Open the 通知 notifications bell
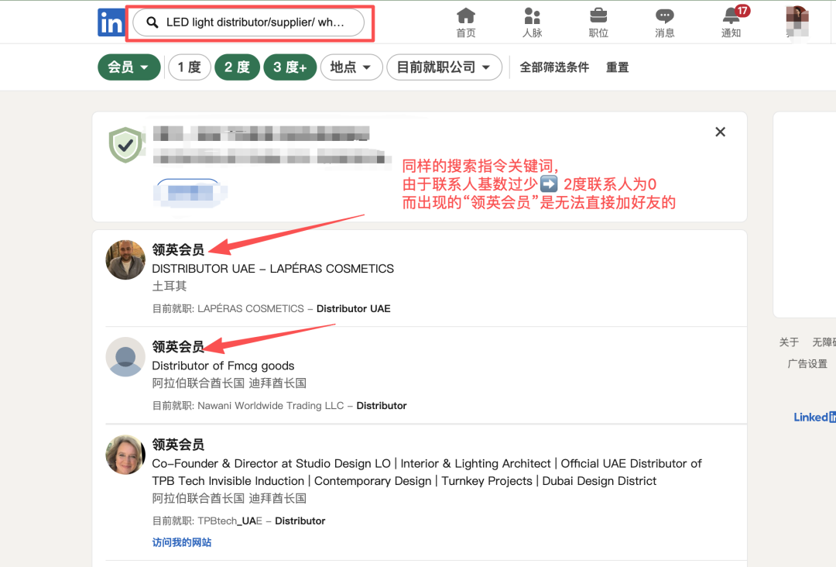836x567 pixels. pos(731,22)
